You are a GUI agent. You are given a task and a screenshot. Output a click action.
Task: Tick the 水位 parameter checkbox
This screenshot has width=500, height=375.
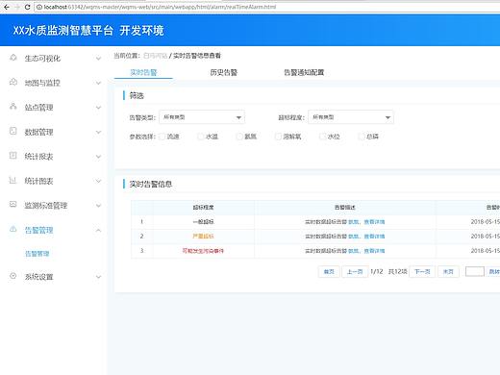tap(323, 137)
